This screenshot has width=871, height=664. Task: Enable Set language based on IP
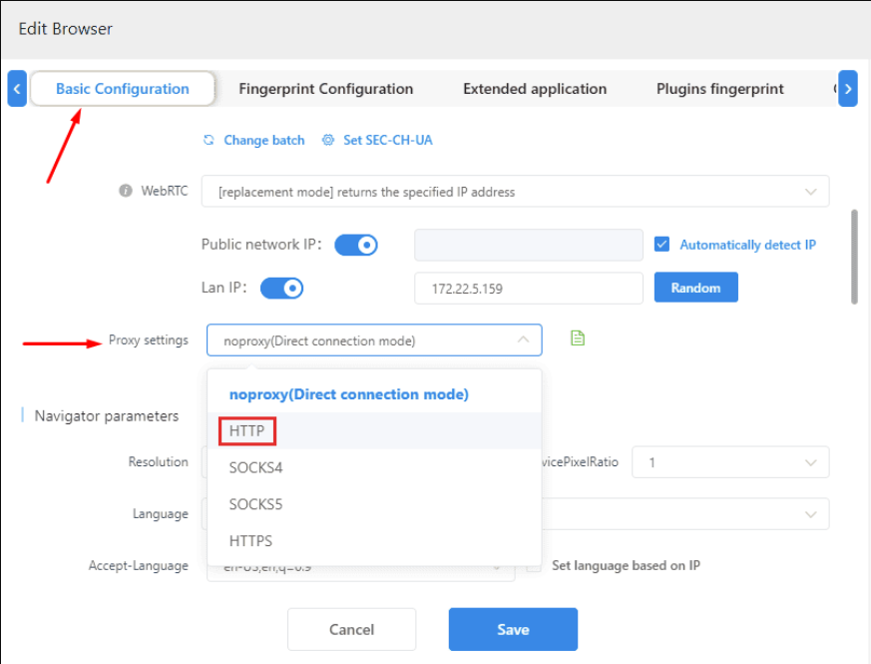(x=532, y=564)
